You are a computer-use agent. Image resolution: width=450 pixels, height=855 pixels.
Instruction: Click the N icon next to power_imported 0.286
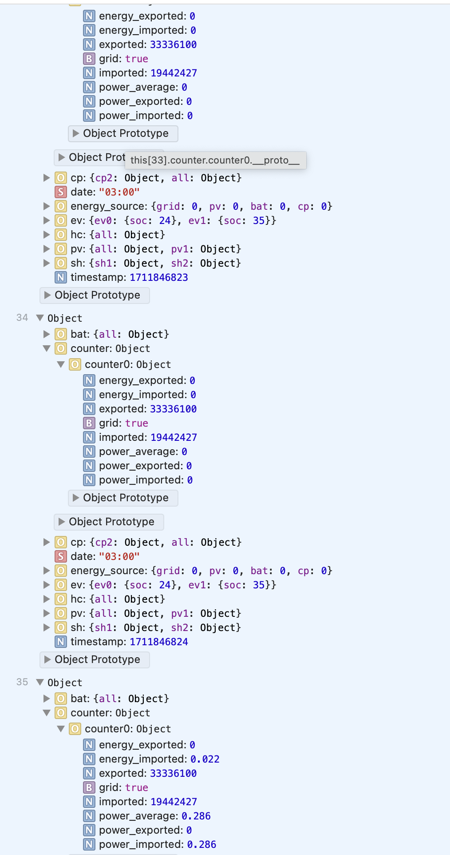(x=89, y=844)
